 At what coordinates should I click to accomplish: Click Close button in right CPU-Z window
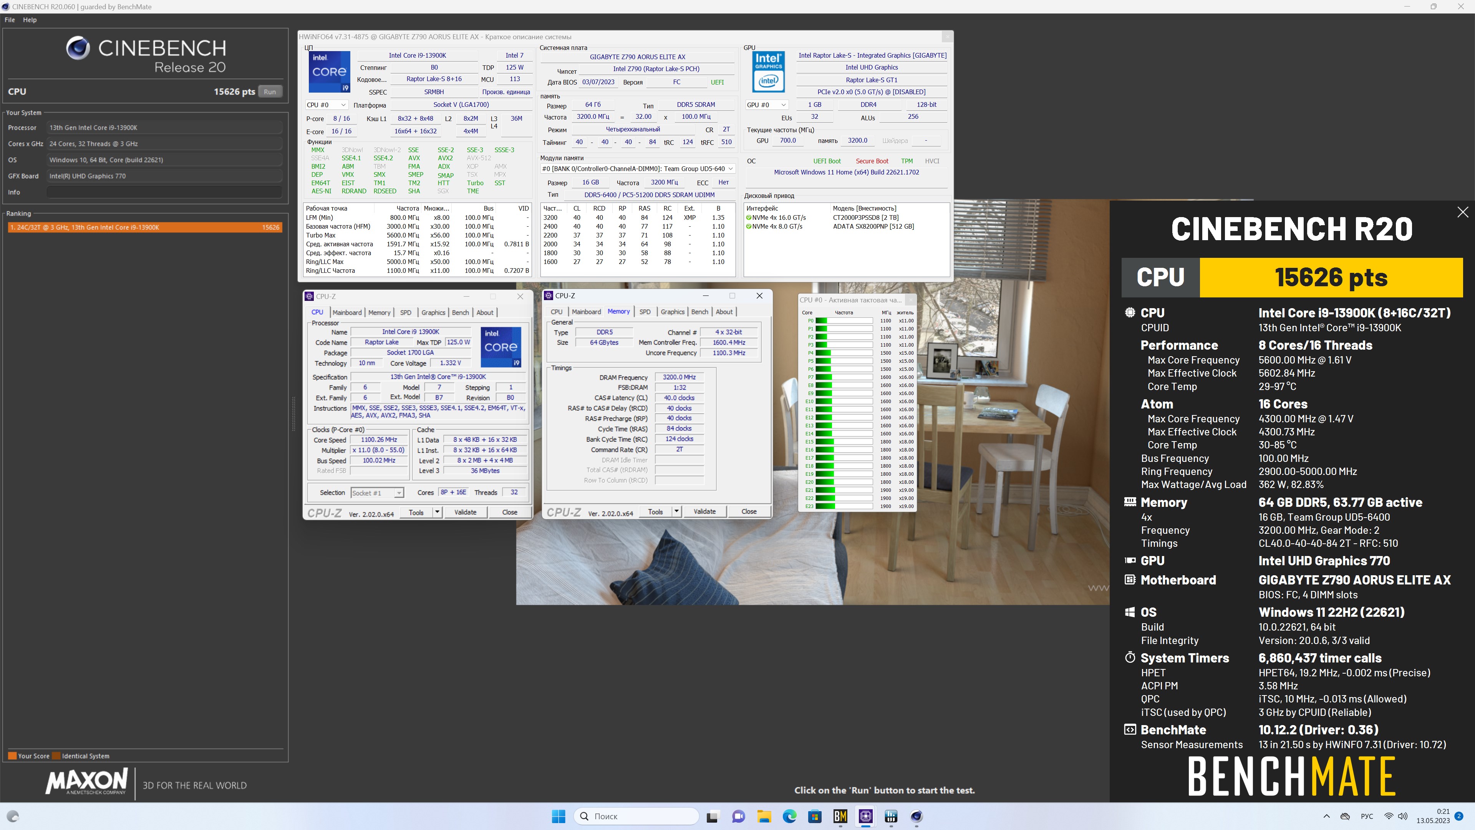pyautogui.click(x=749, y=511)
